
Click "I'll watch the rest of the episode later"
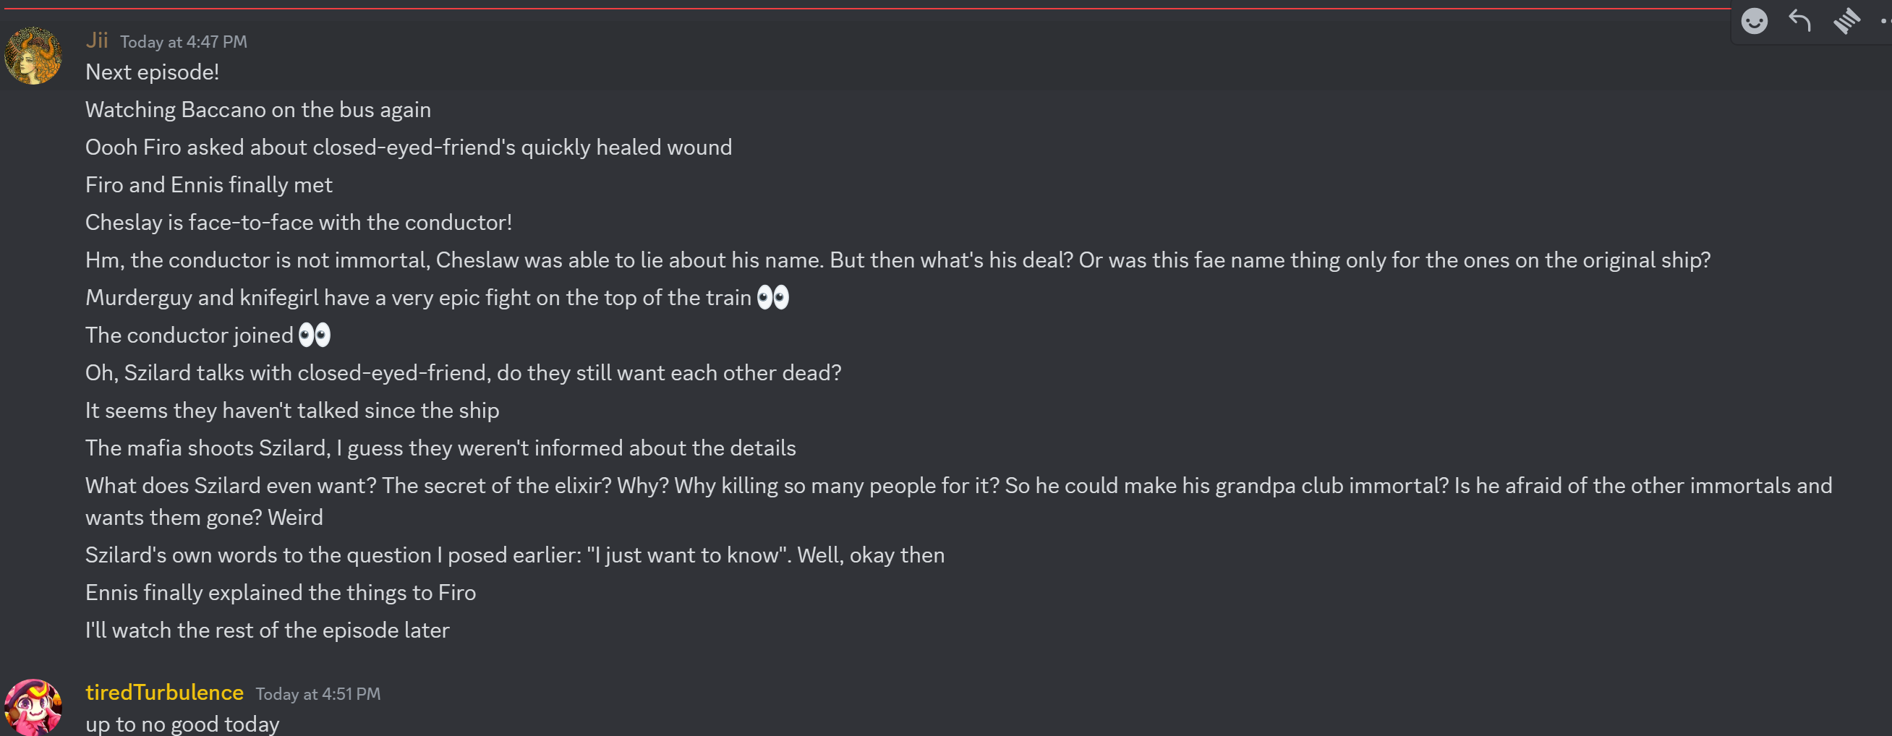(268, 630)
